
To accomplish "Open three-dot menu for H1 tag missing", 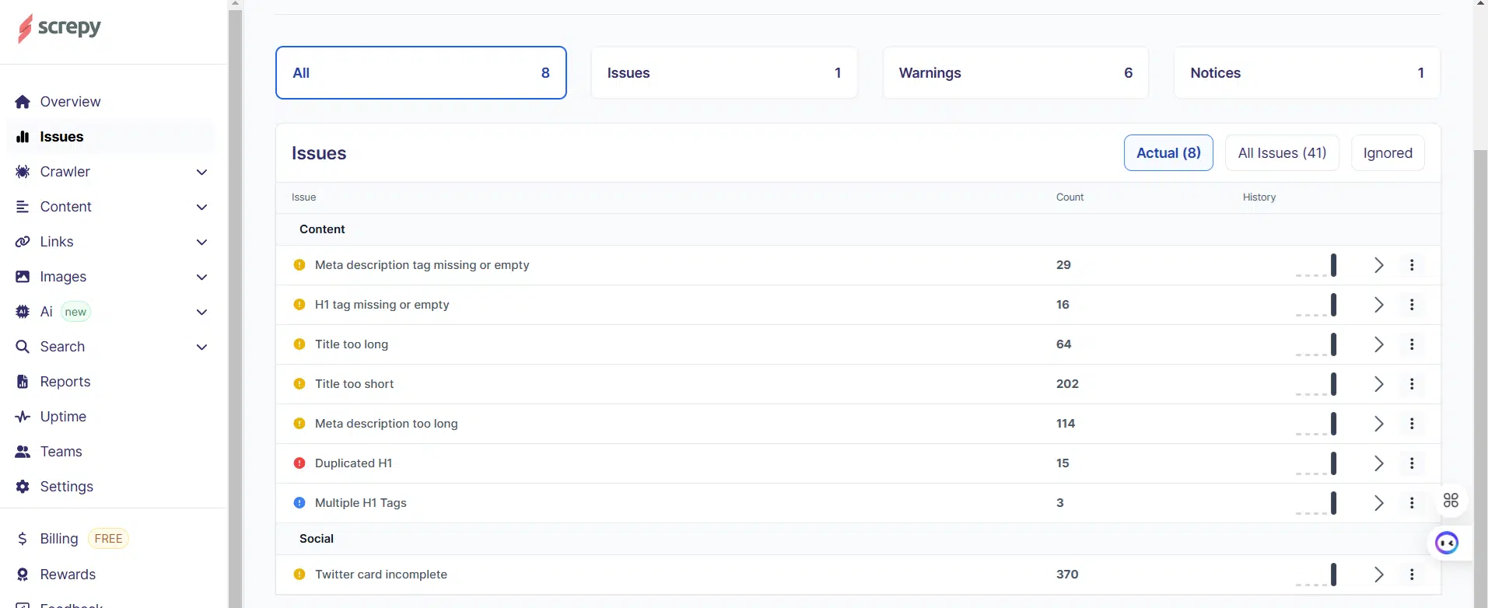I will click(1412, 305).
